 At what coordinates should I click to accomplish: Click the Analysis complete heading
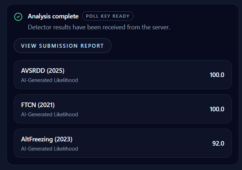coord(53,16)
